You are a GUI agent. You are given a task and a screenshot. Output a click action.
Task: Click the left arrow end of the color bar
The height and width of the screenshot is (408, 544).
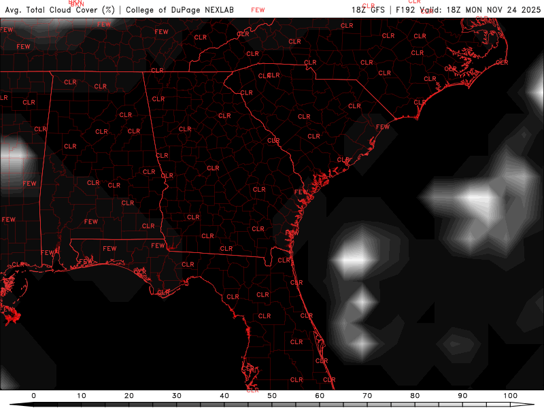pos(22,405)
